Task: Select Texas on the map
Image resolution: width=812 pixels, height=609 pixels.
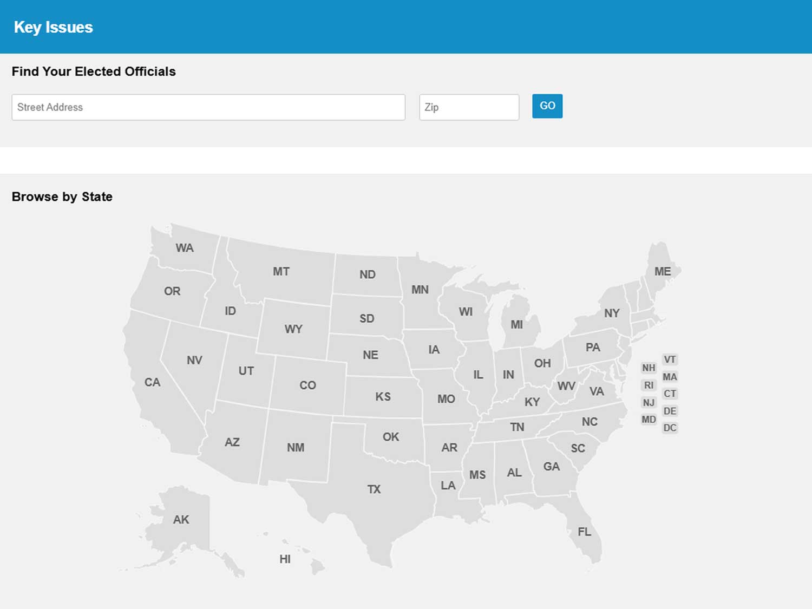Action: 374,489
